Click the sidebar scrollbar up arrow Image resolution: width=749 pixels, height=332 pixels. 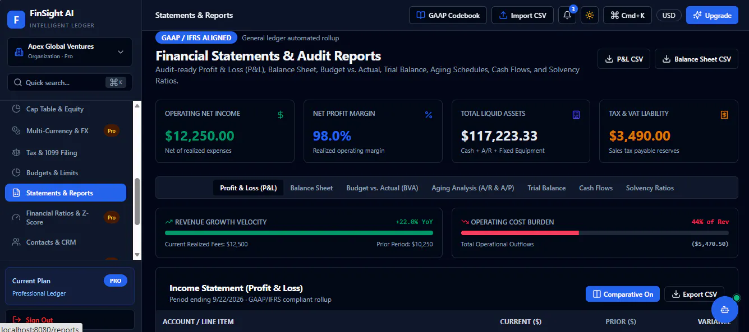pos(137,105)
